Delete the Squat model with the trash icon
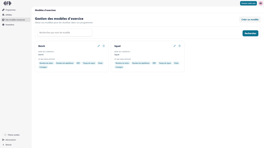 pos(180,46)
